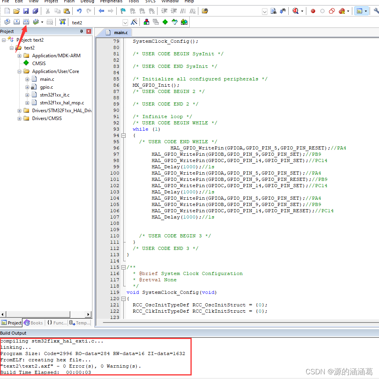The height and width of the screenshot is (379, 379).
Task: Open the Flash menu
Action: 69,2
